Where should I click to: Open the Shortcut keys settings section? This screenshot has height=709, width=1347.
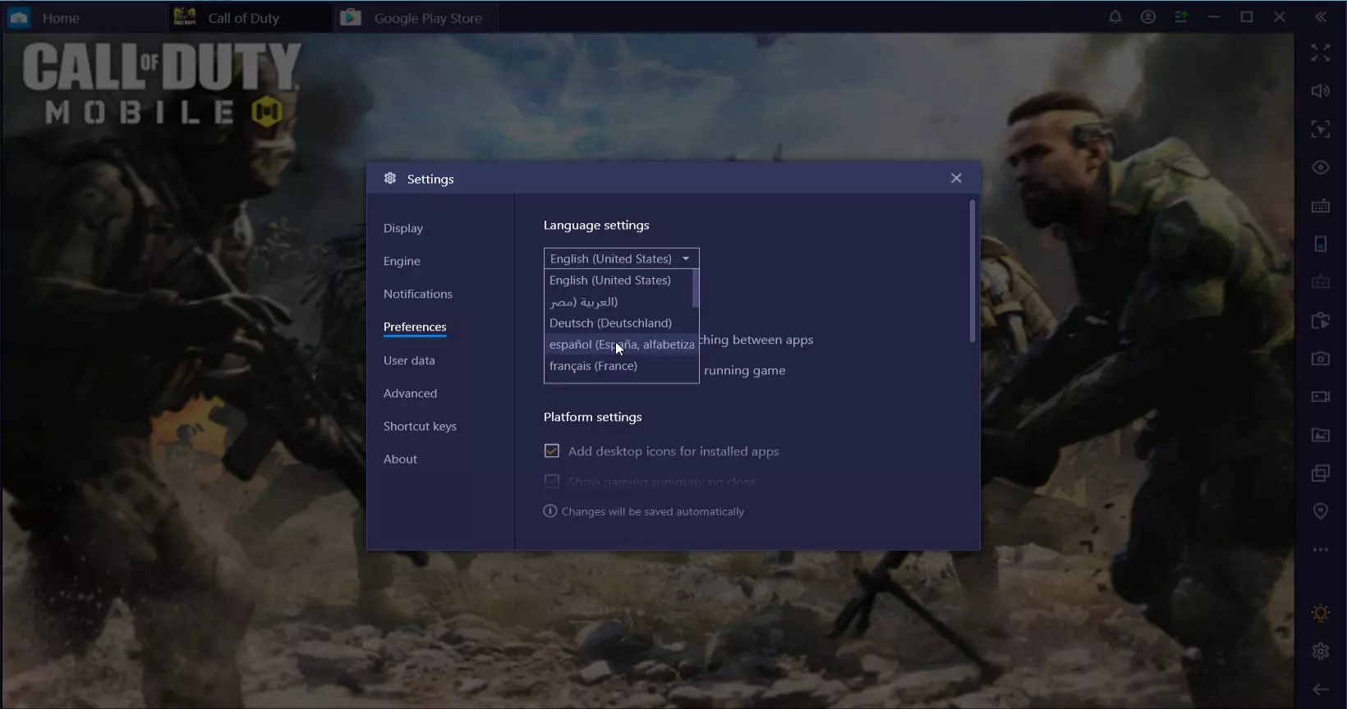click(x=420, y=426)
